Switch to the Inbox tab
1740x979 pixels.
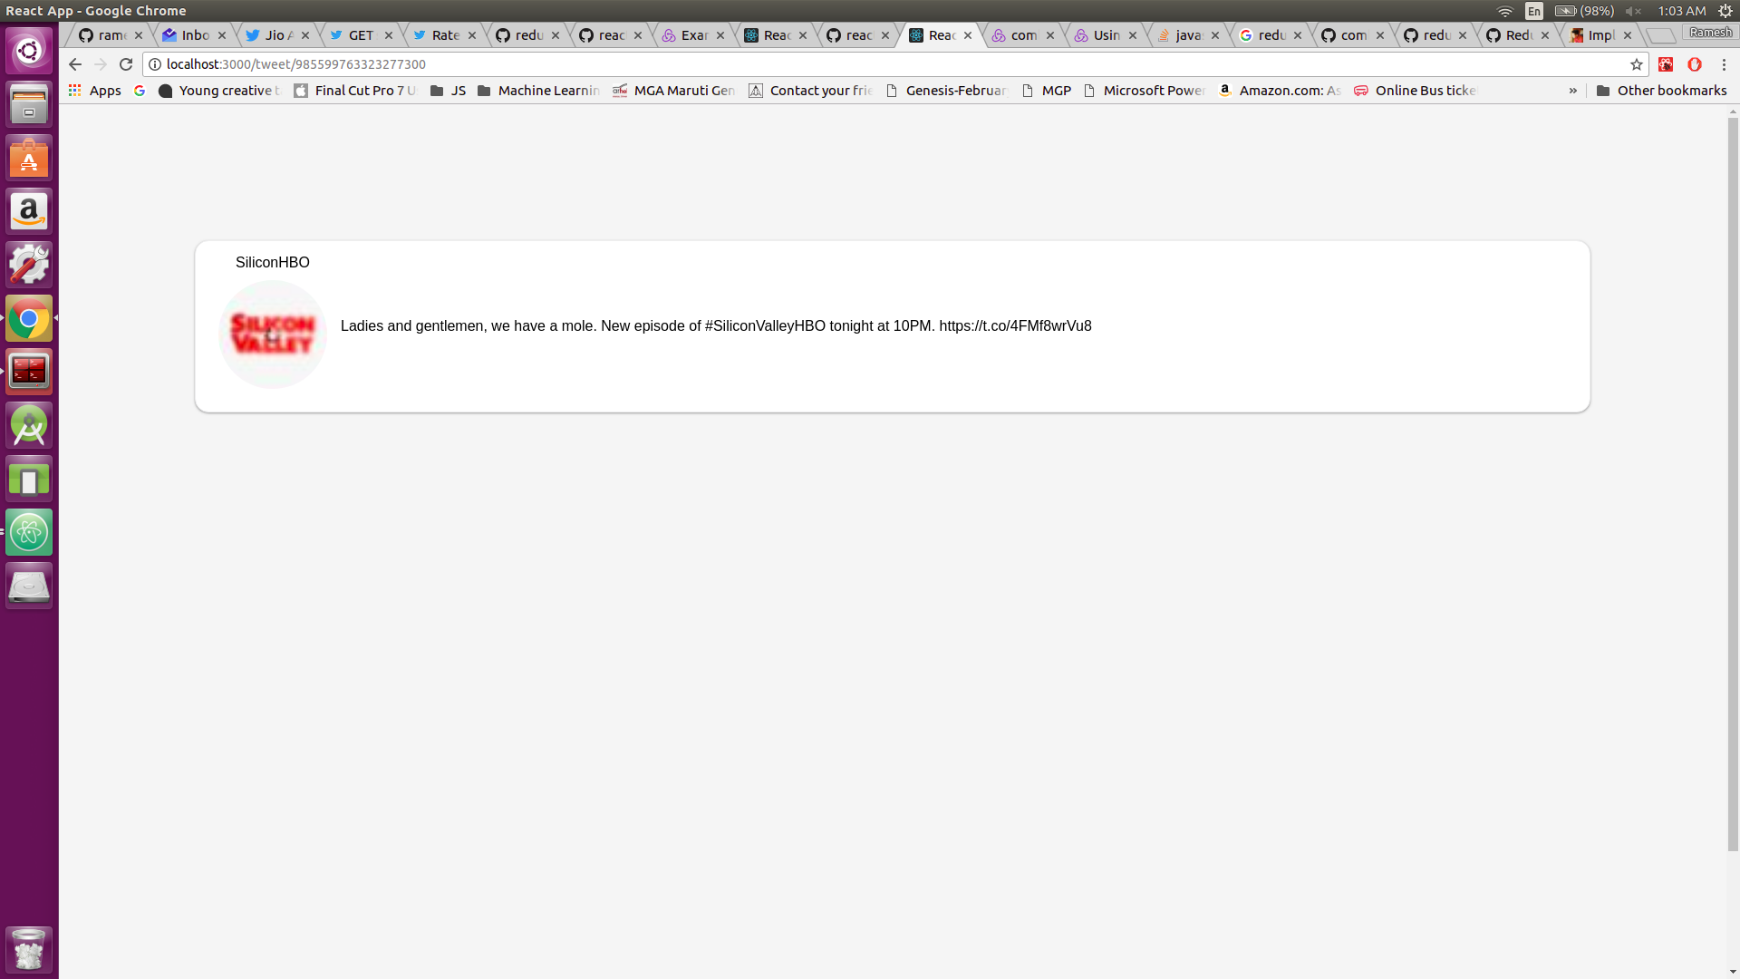(192, 35)
